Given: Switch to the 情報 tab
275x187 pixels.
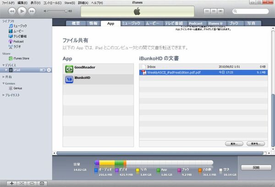Looking at the screenshot, I should pos(93,23).
